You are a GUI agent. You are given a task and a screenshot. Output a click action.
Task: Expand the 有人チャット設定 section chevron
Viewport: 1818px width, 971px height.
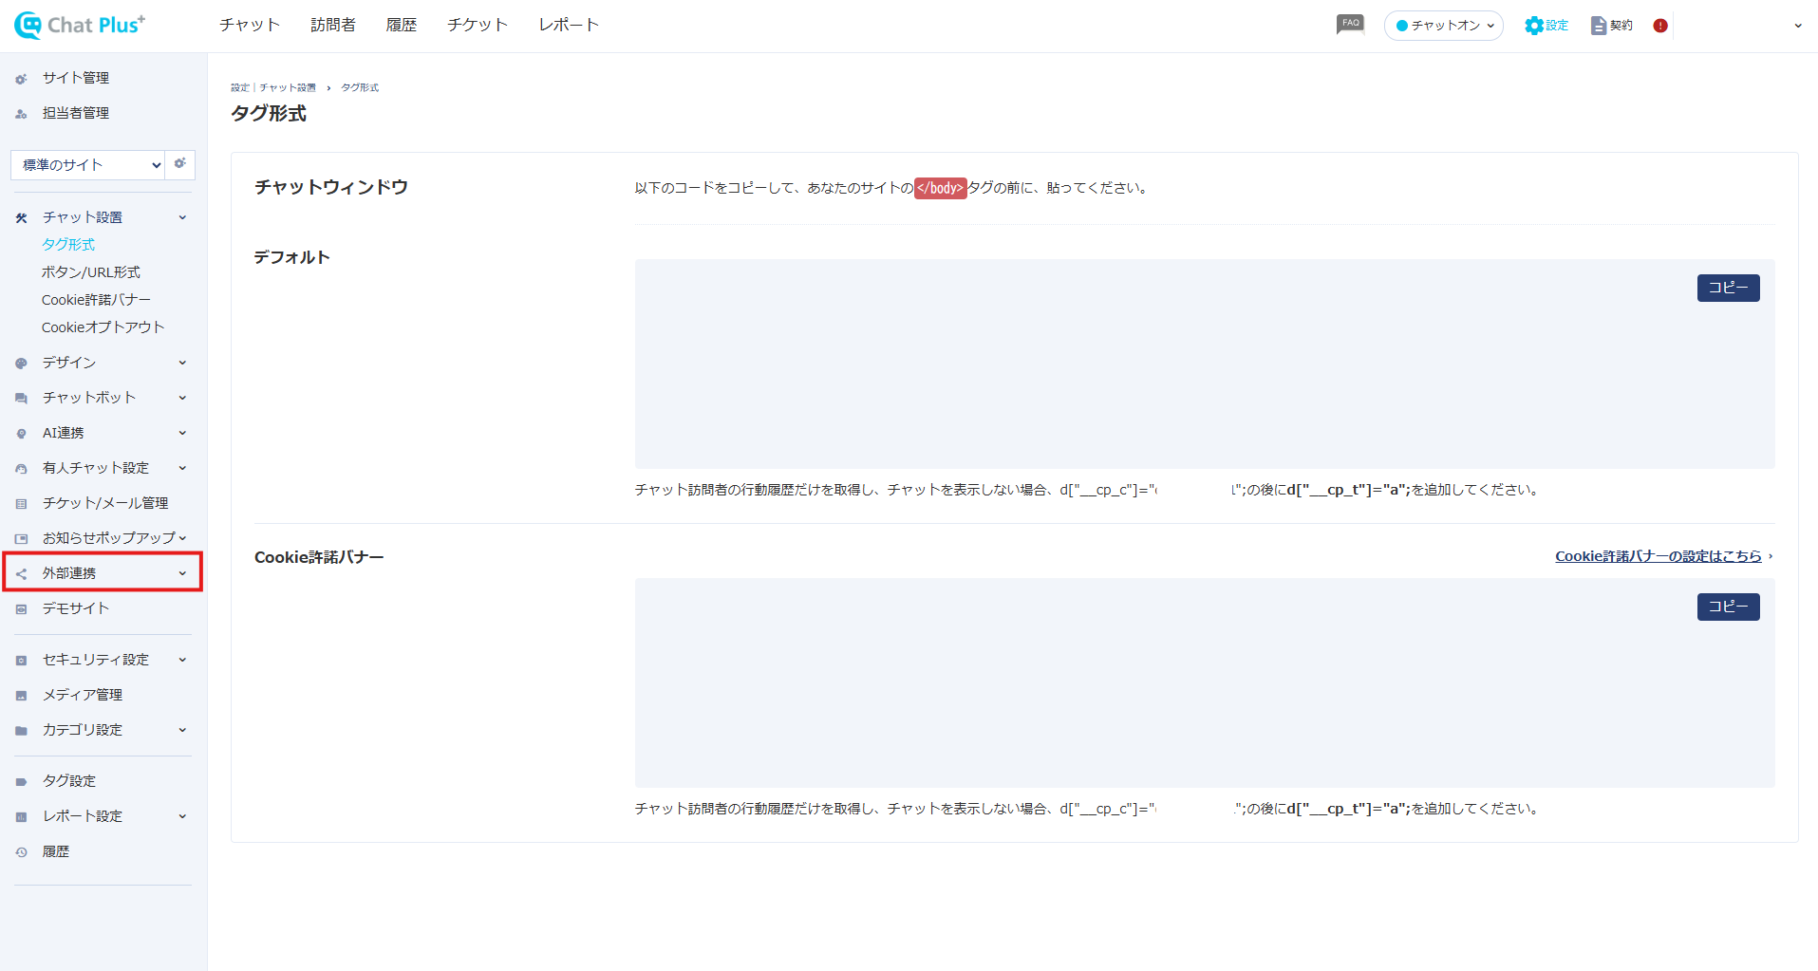(182, 468)
